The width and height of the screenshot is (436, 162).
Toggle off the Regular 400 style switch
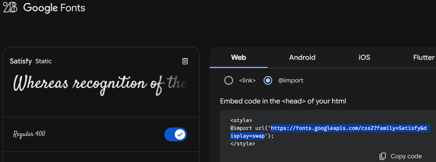tap(176, 134)
